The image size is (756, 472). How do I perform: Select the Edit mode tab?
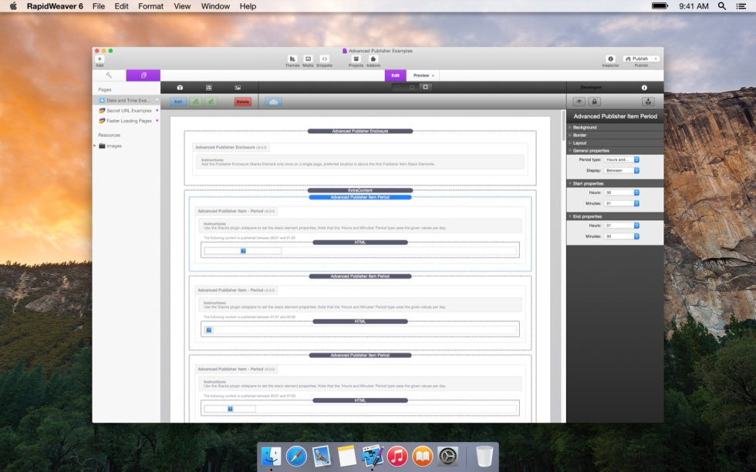tap(395, 75)
